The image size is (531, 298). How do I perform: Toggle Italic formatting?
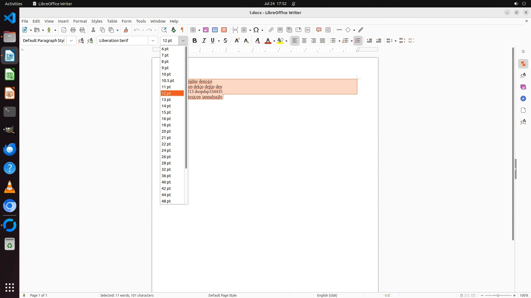pyautogui.click(x=204, y=41)
